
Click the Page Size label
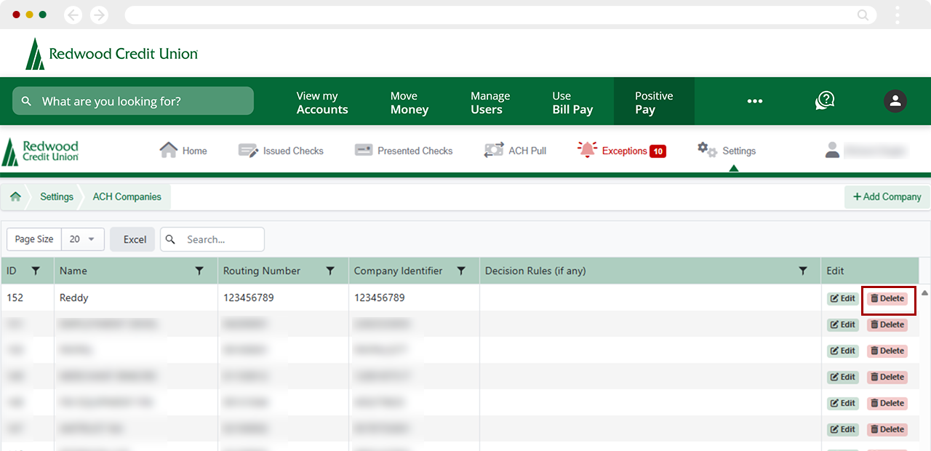point(34,239)
